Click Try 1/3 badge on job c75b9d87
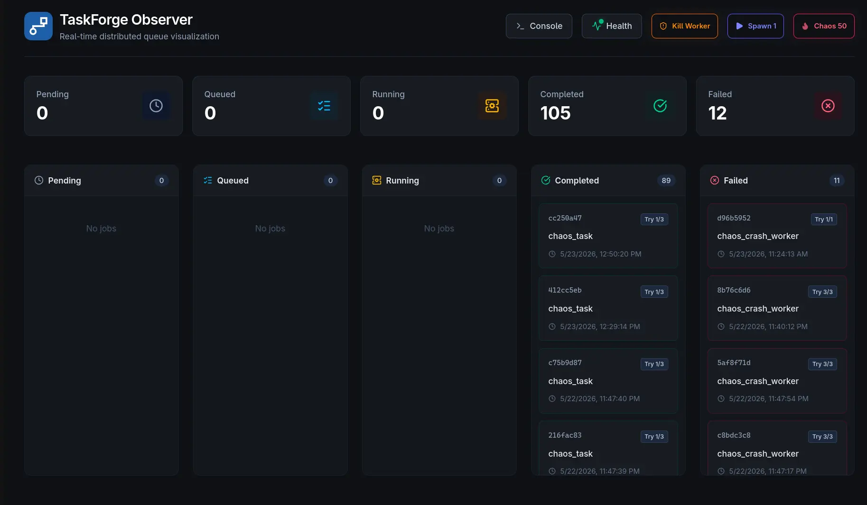 point(654,364)
